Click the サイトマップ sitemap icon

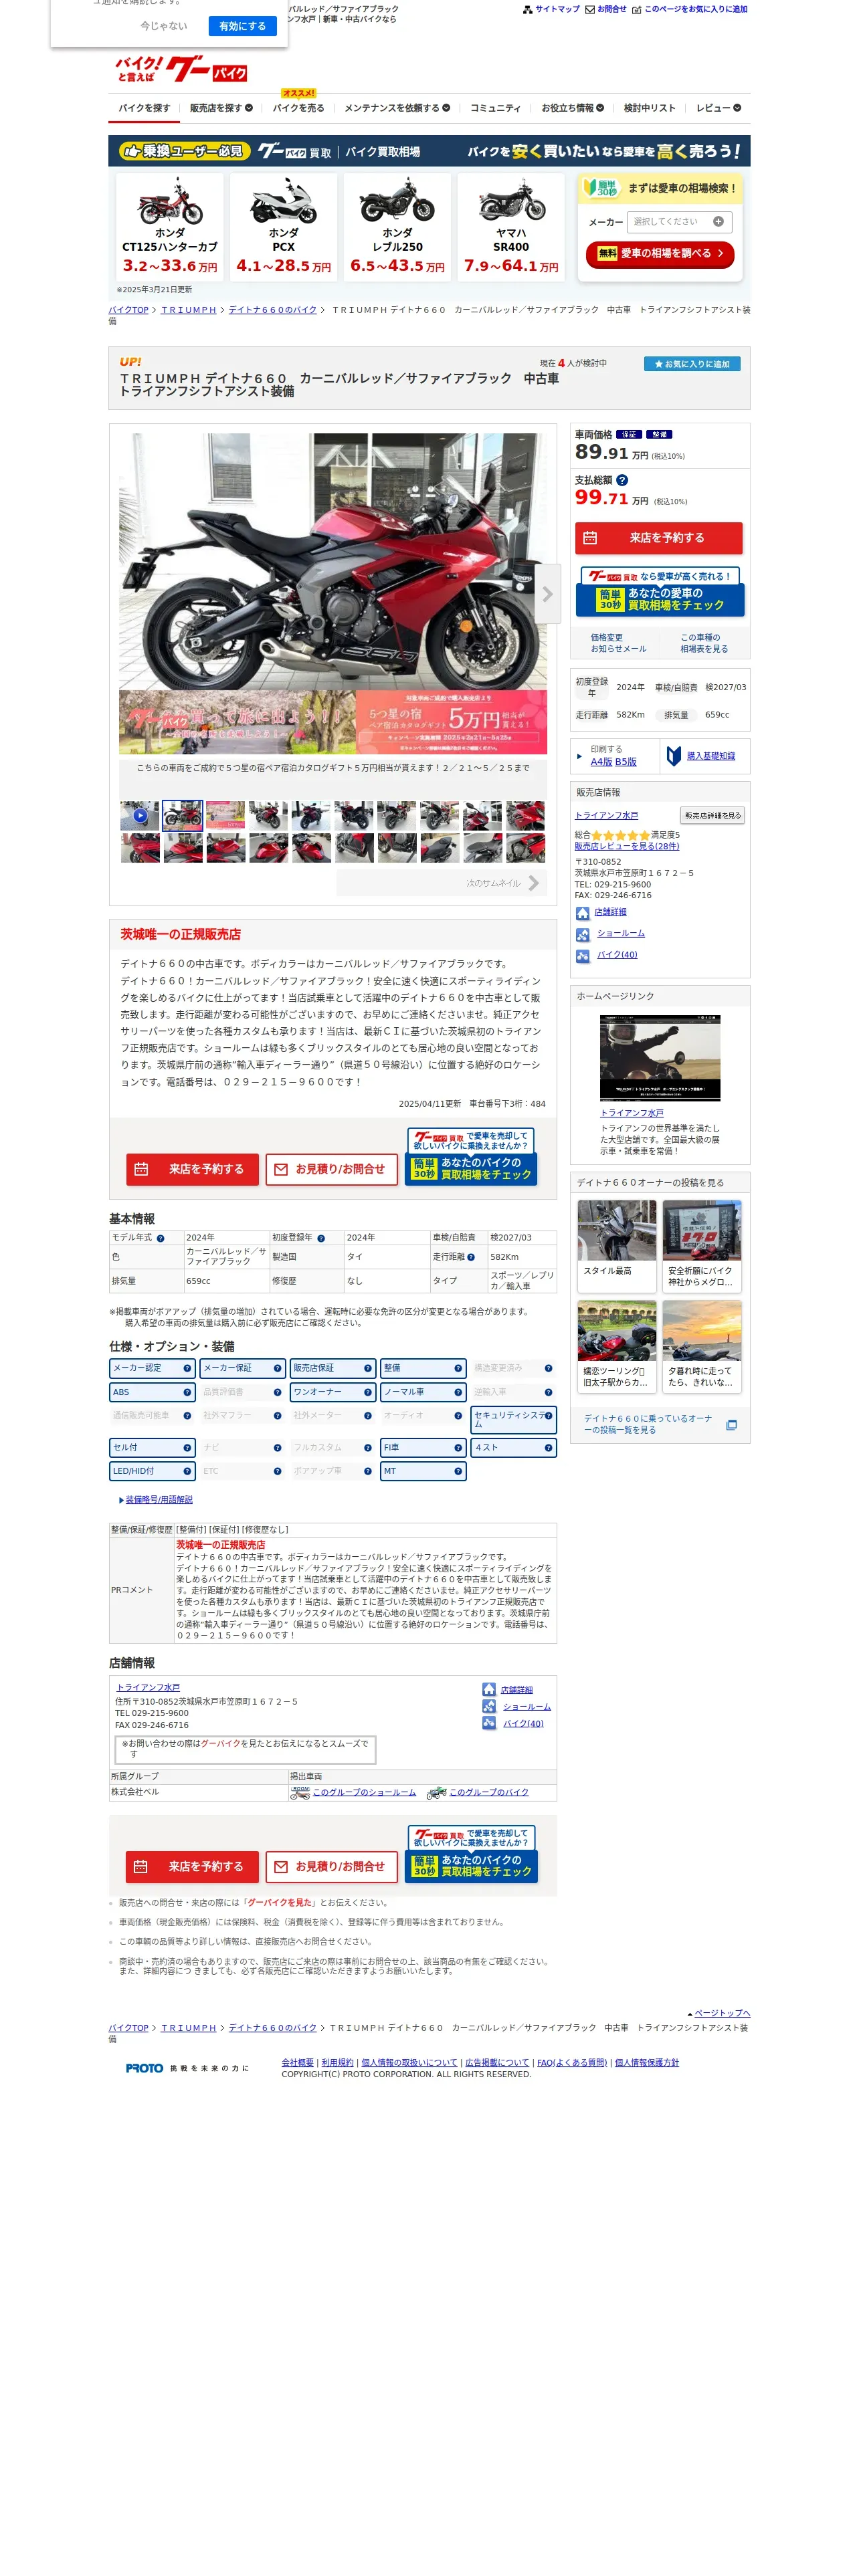tap(528, 9)
